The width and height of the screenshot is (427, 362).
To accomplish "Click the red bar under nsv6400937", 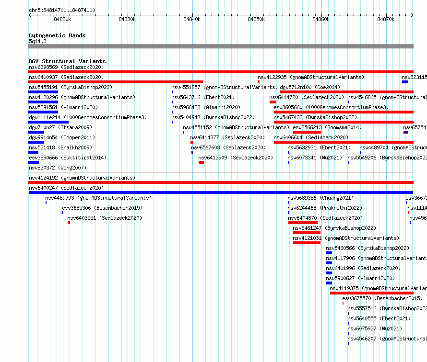I will 116,82.
